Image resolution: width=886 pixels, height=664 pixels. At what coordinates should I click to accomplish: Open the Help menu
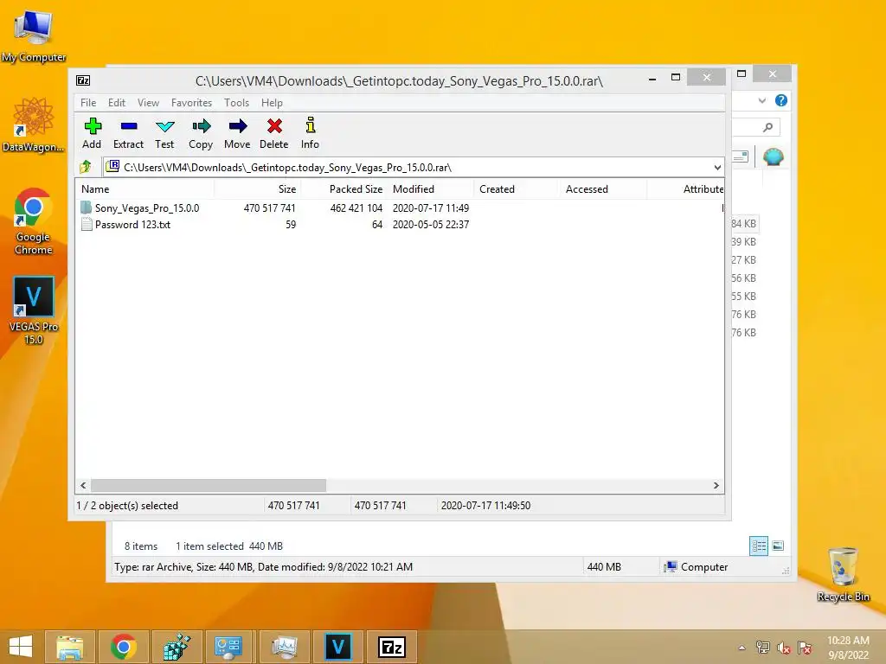tap(272, 103)
